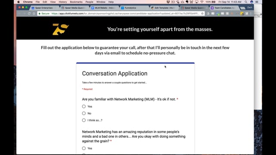Click 'You're setting yourself apart' headline
Image resolution: width=276 pixels, height=155 pixels.
click(160, 29)
